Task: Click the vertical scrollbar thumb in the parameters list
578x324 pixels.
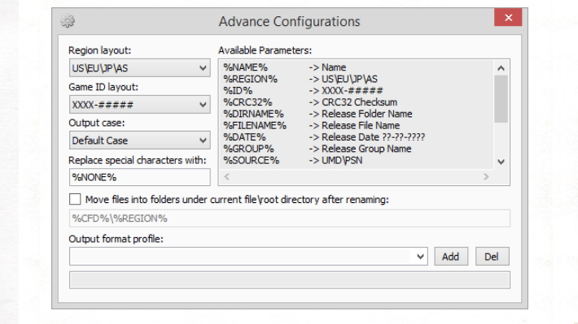Action: 501,99
